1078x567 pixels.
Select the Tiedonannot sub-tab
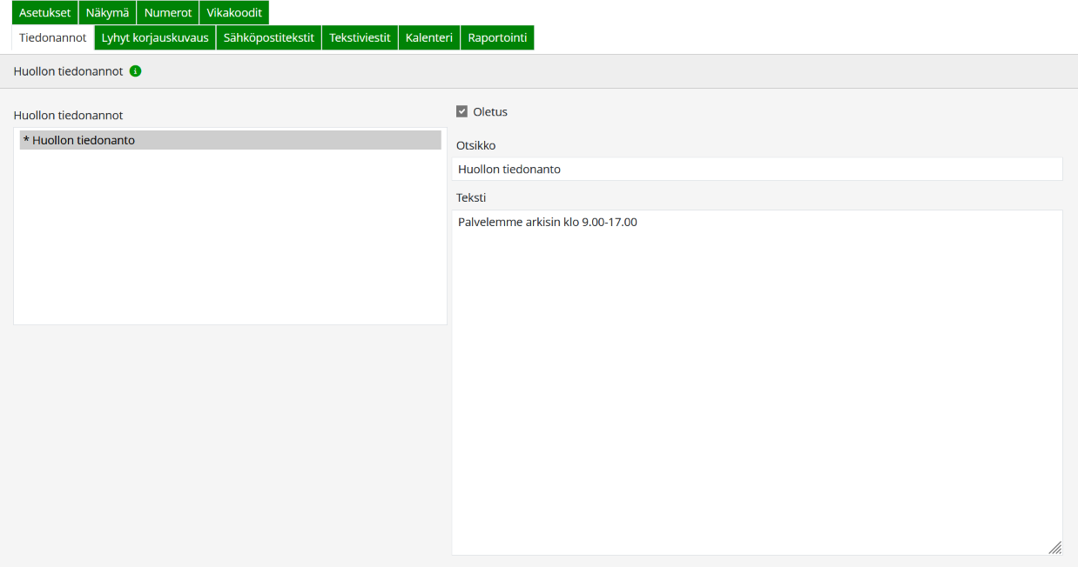[53, 37]
